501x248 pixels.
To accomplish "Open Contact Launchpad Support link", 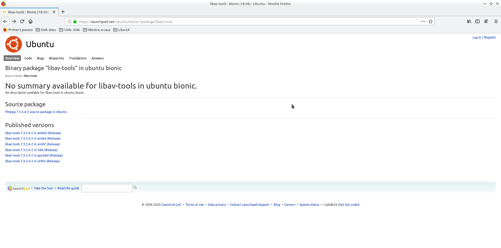I will pyautogui.click(x=250, y=204).
